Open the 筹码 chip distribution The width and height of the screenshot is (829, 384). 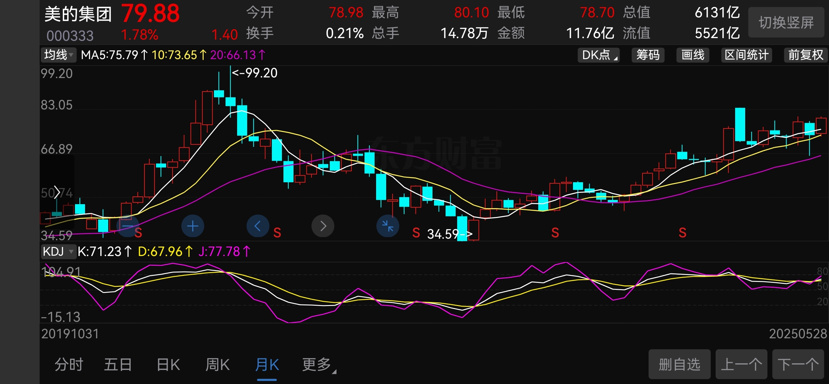[648, 55]
